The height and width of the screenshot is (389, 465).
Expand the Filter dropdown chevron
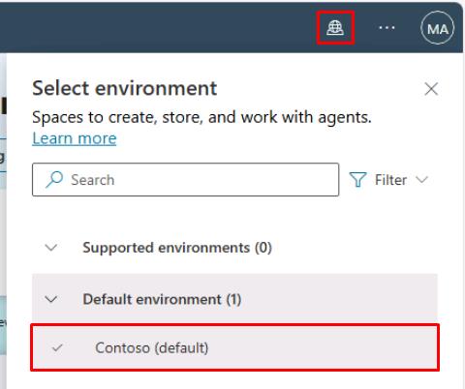(421, 179)
